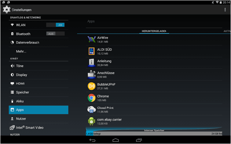Click the WLAN wifi icon
Screen dimensions: 231x144
click(12, 25)
